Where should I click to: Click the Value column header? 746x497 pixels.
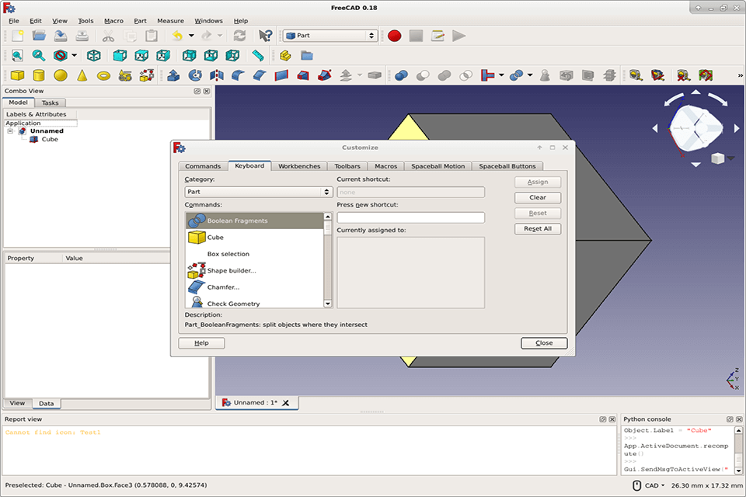point(74,259)
